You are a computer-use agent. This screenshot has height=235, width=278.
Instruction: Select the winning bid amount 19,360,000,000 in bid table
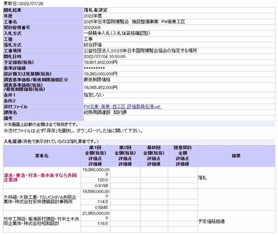point(96,172)
